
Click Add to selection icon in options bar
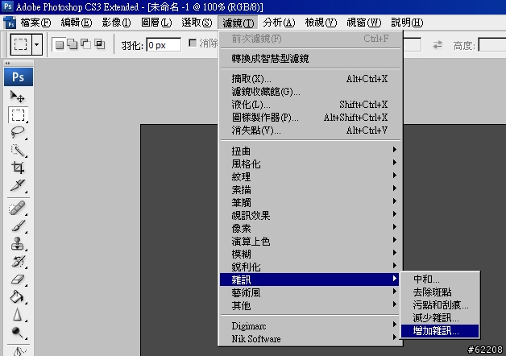(x=73, y=44)
